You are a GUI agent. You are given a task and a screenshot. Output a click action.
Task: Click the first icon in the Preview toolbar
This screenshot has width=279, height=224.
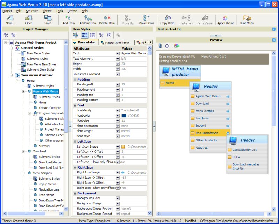160,46
